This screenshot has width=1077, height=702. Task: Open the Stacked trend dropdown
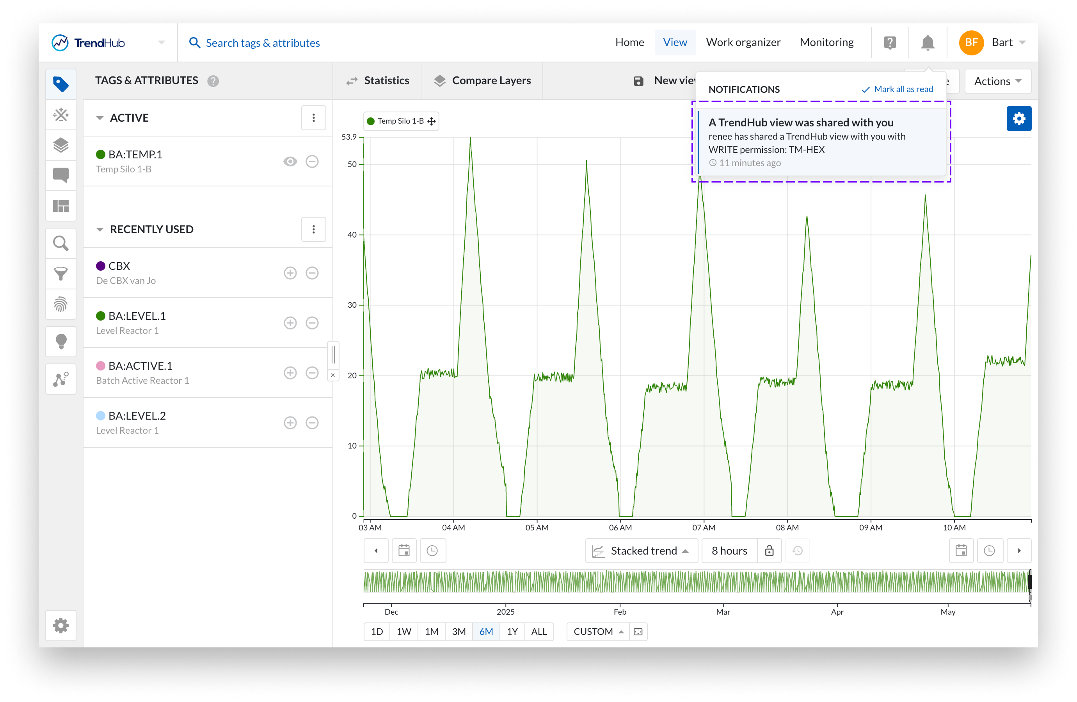642,550
